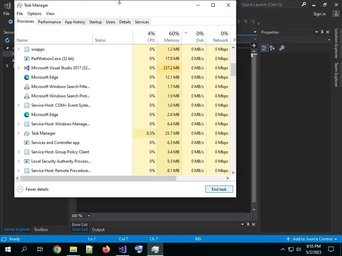This screenshot has width=342, height=256.
Task: Open the 100 % zoom dropdown
Action: (x=89, y=216)
